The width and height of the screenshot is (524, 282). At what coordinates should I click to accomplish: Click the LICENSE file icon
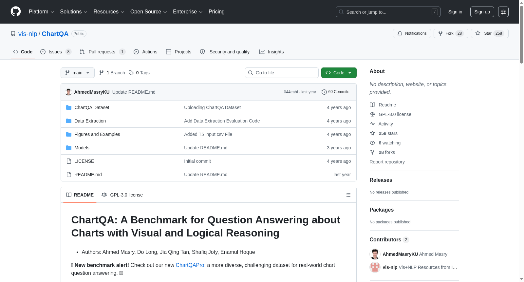pos(69,161)
